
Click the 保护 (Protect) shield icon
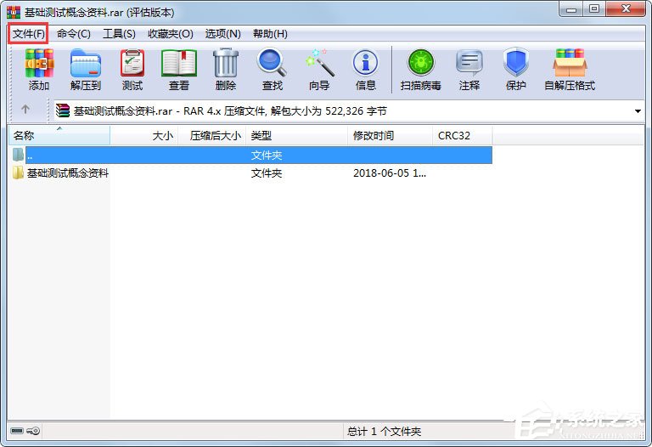(x=515, y=63)
